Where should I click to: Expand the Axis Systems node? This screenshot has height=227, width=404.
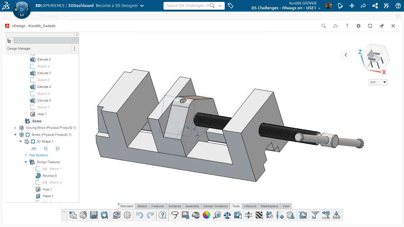pyautogui.click(x=26, y=155)
